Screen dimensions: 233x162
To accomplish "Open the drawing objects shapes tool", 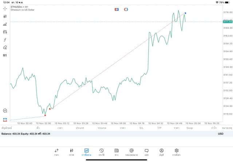I will (x=5, y=47).
